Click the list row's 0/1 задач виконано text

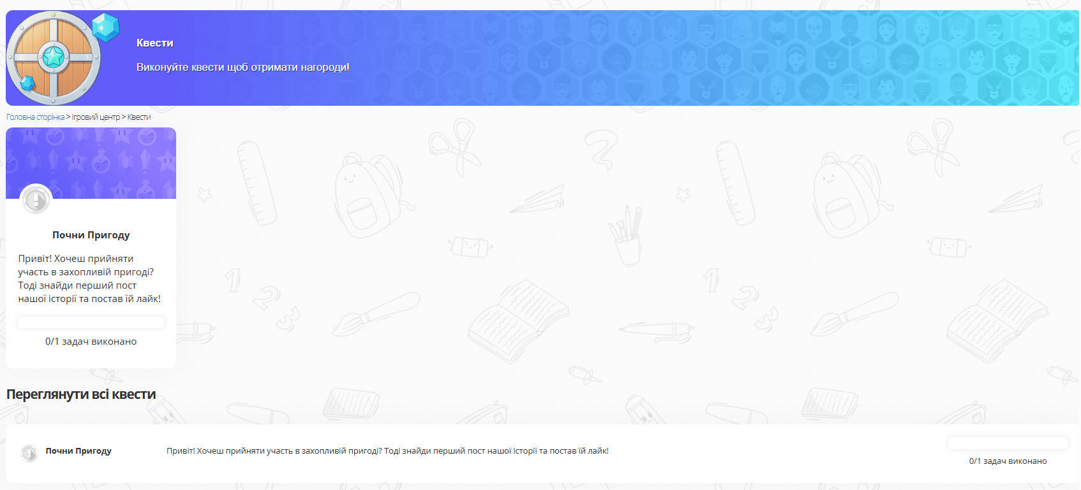[x=1008, y=461]
